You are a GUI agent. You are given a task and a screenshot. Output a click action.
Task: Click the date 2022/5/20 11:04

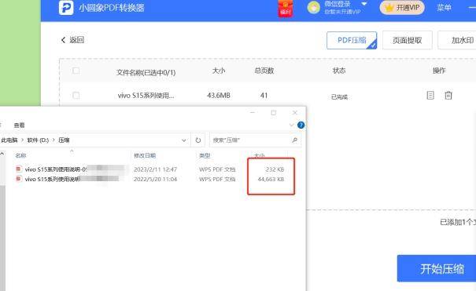point(156,179)
